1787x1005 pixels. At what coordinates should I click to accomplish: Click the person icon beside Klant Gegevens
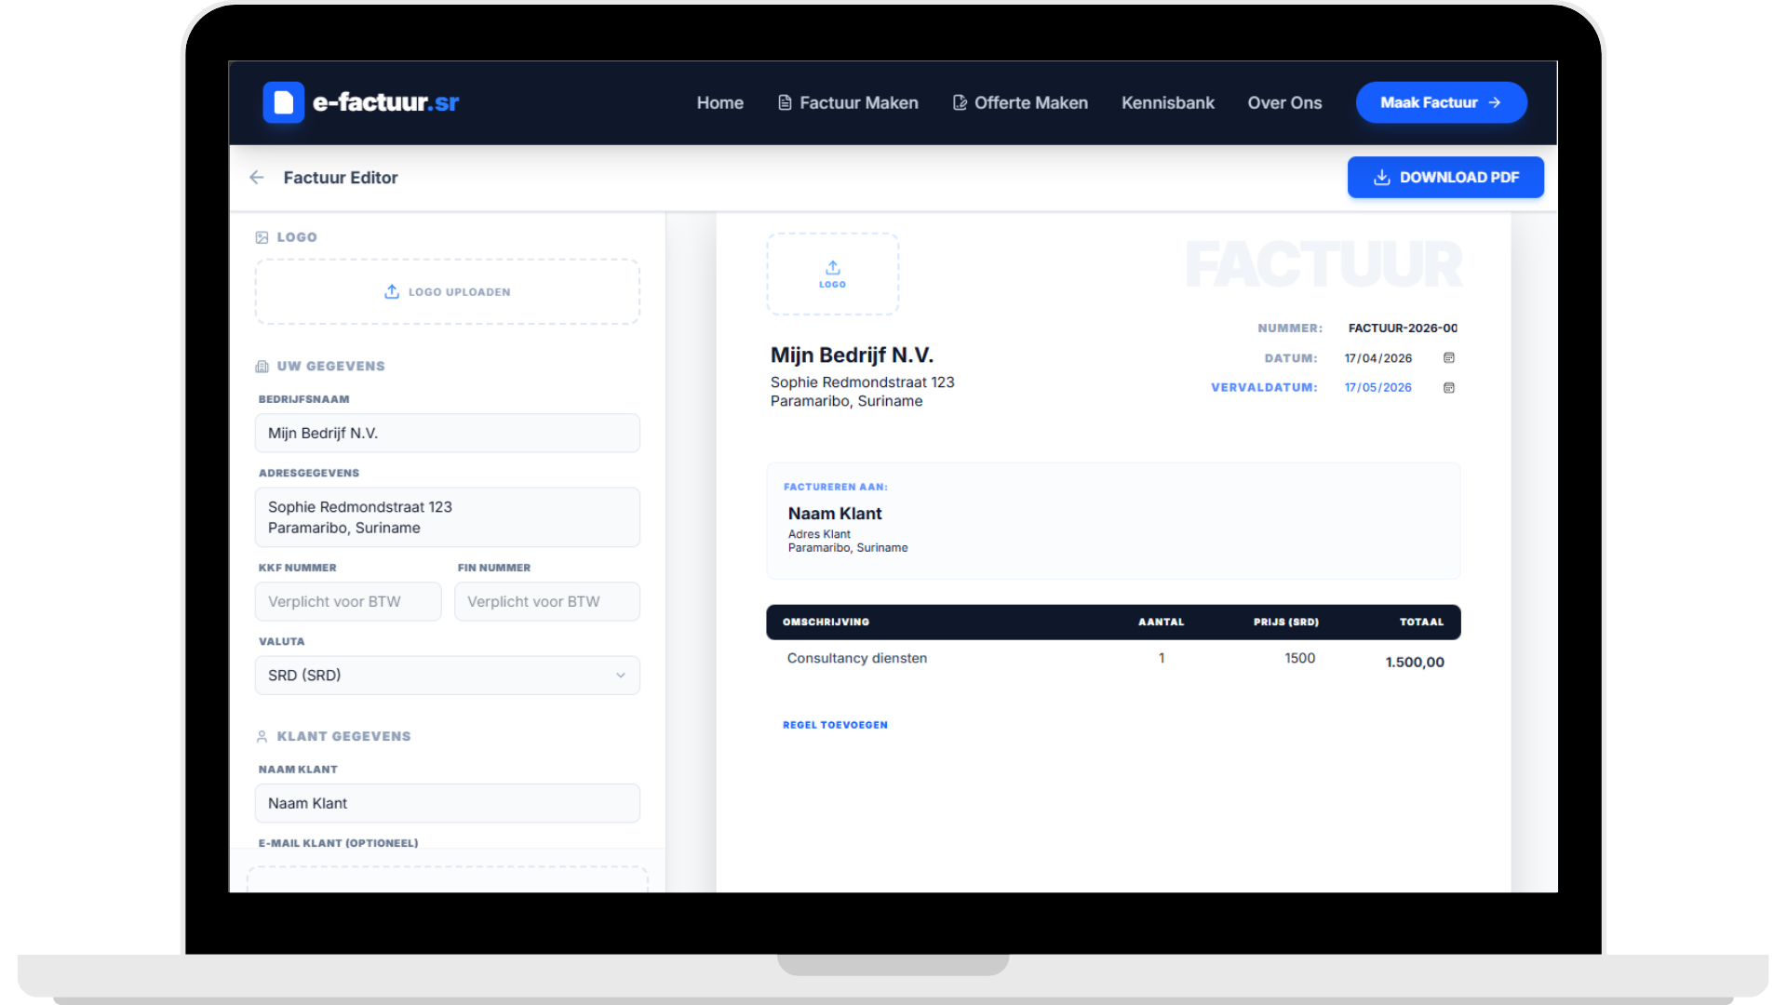(x=262, y=735)
